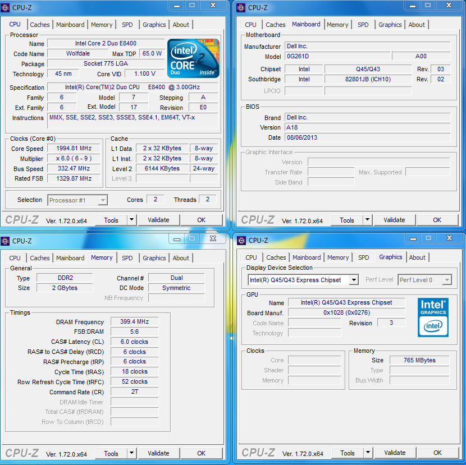This screenshot has width=466, height=465.
Task: Click the BIOS Version value 'A18'
Action: click(x=368, y=127)
